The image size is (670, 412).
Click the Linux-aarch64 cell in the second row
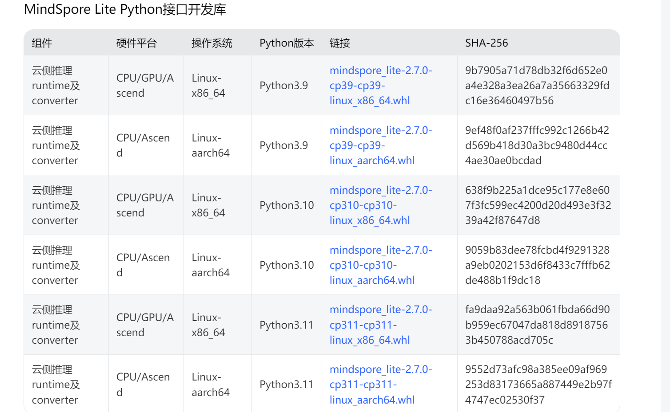tap(211, 145)
